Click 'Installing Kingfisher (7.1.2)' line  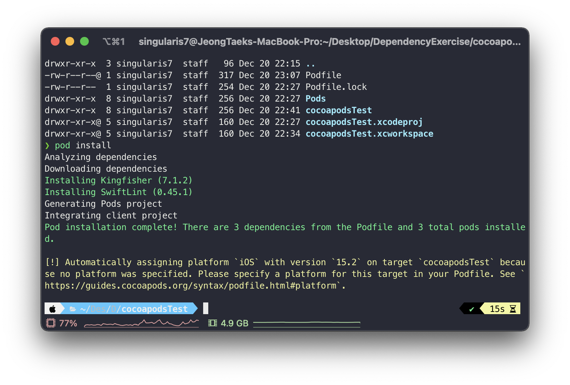click(x=119, y=180)
